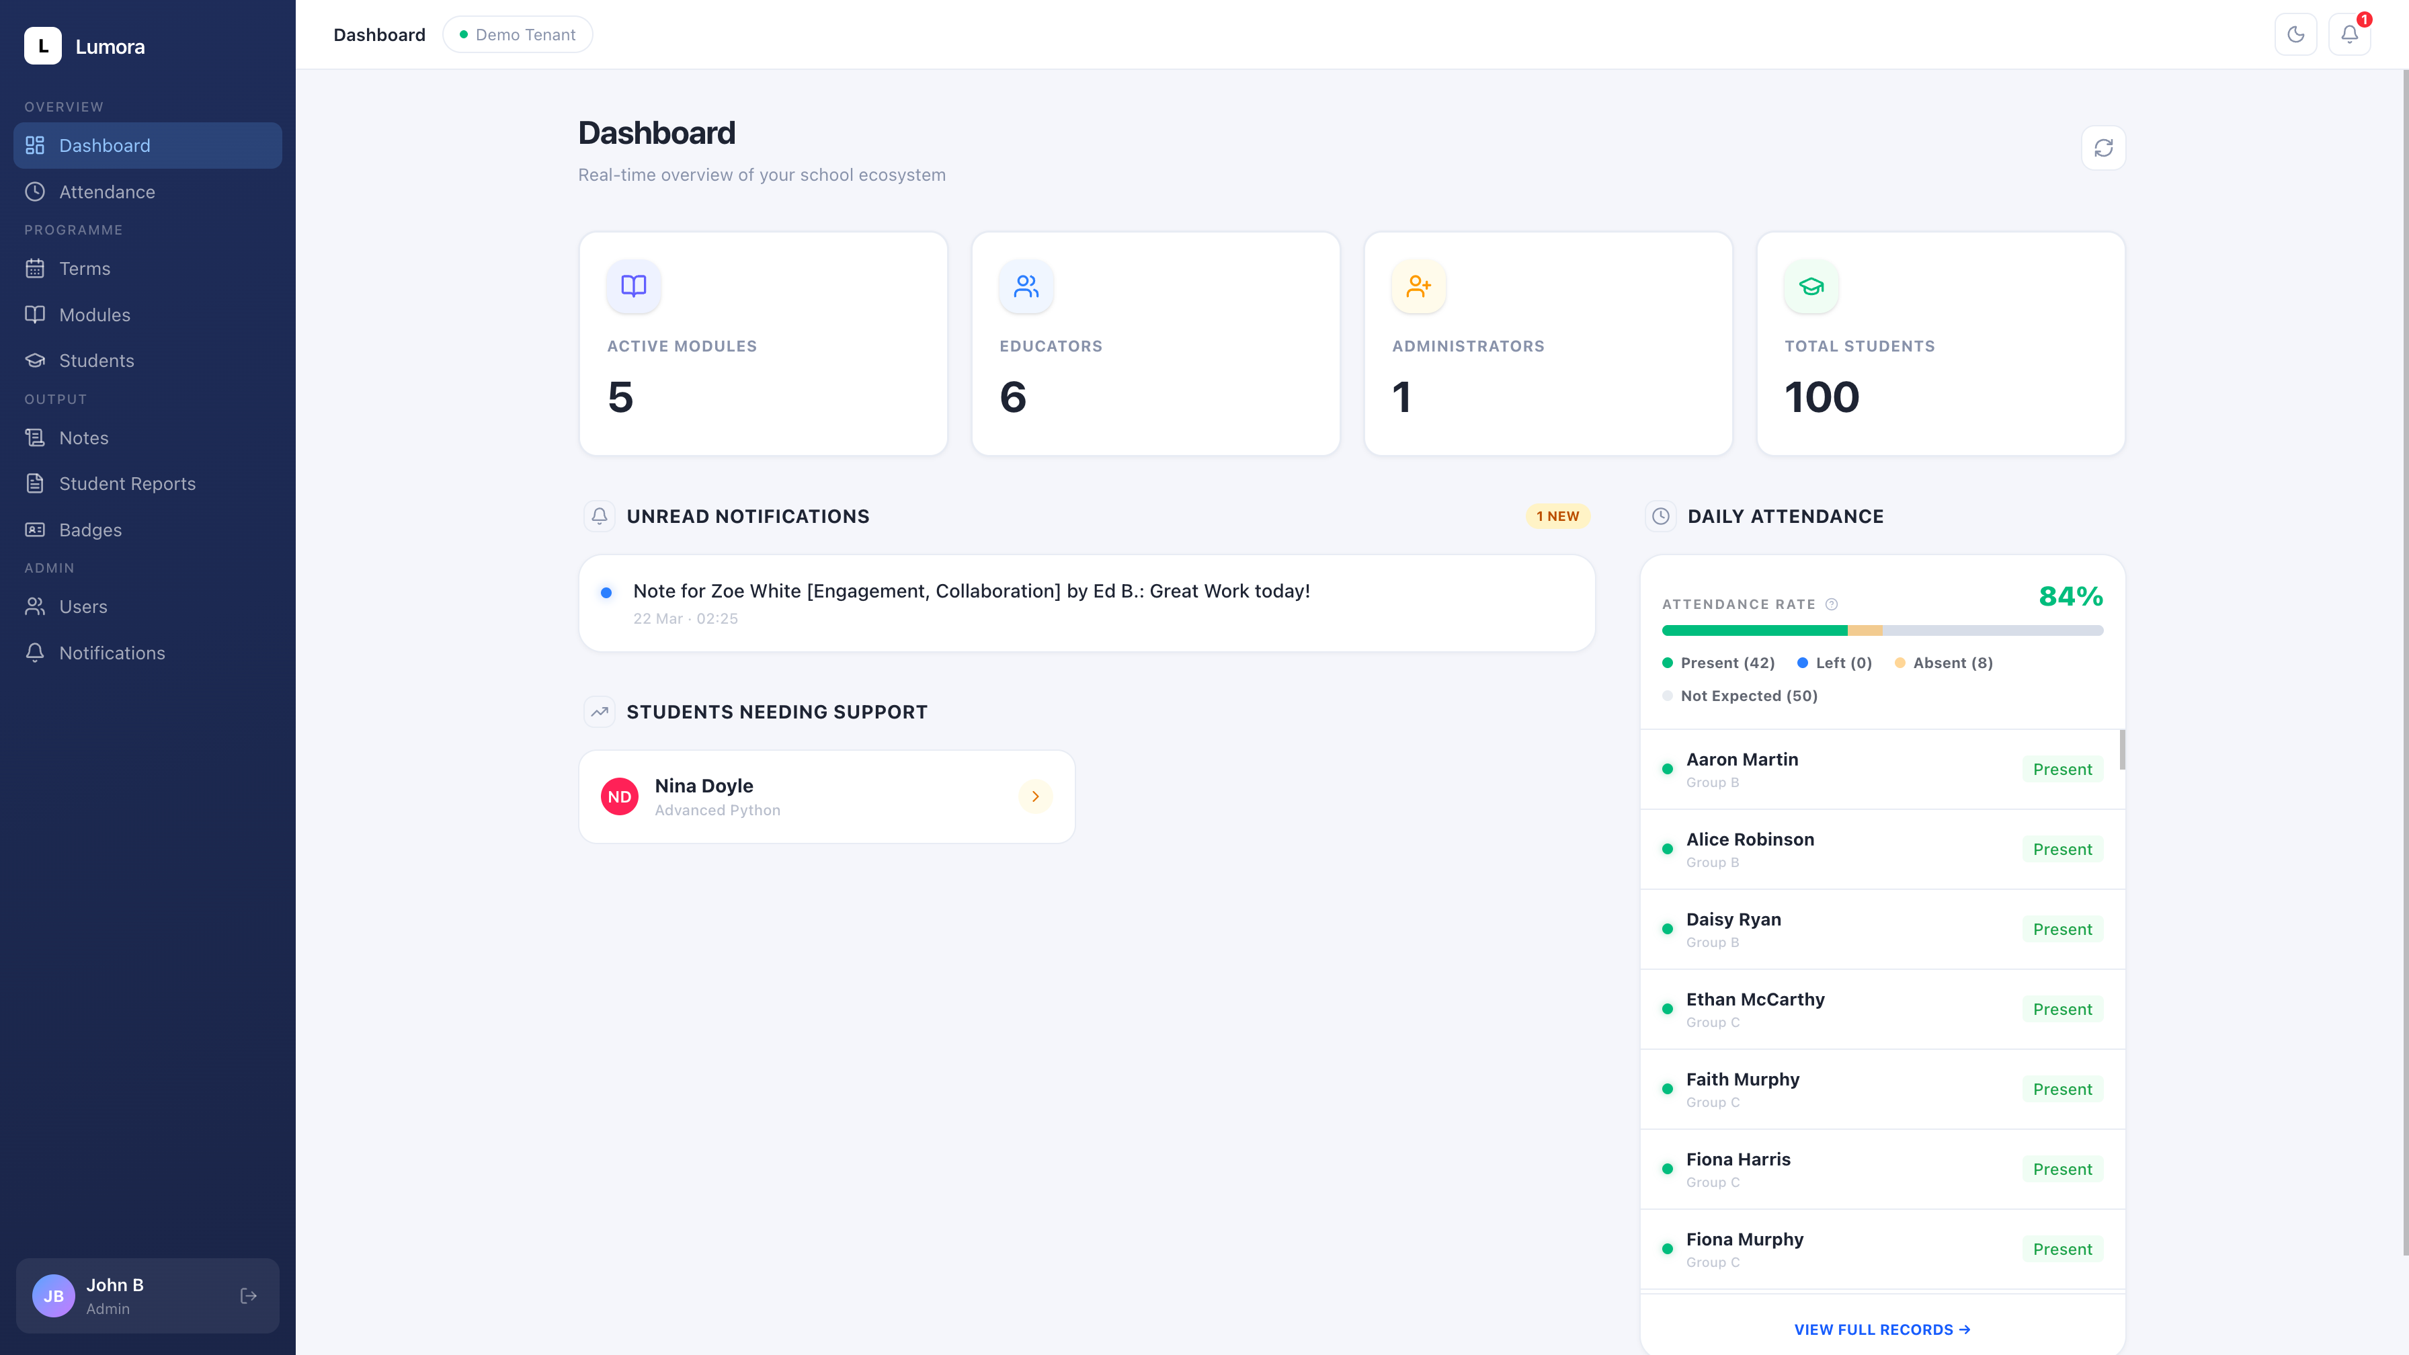Toggle dark mode with the moon icon
2409x1355 pixels.
click(x=2296, y=34)
